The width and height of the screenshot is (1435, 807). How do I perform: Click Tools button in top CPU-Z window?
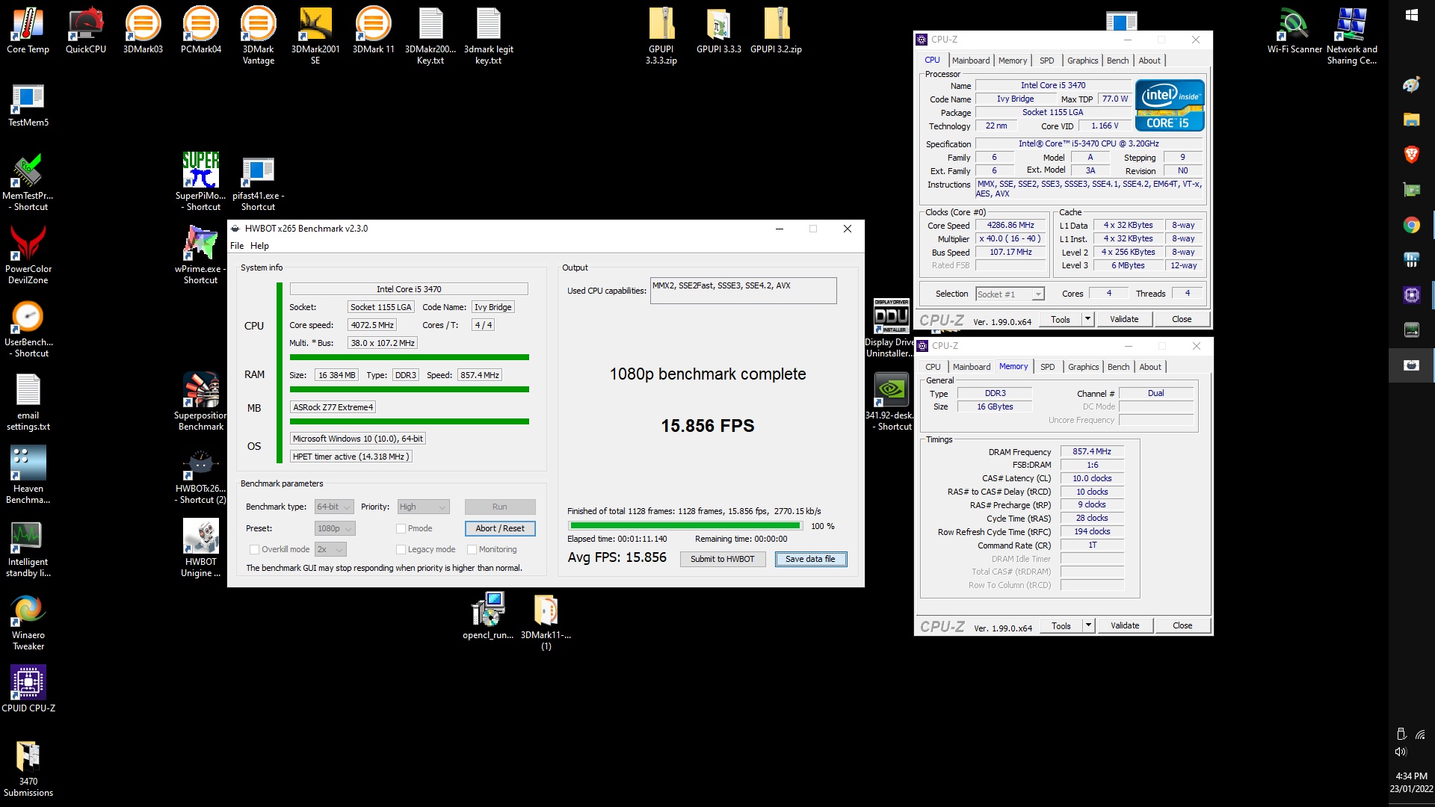click(x=1061, y=319)
